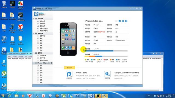
Task: Collapse the 站点资源 sidebar section
Action: tap(34, 19)
